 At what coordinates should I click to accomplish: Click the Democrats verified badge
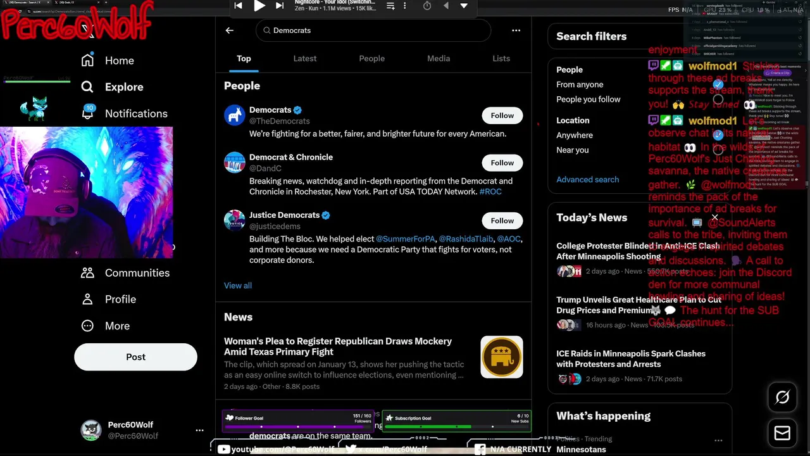point(297,110)
